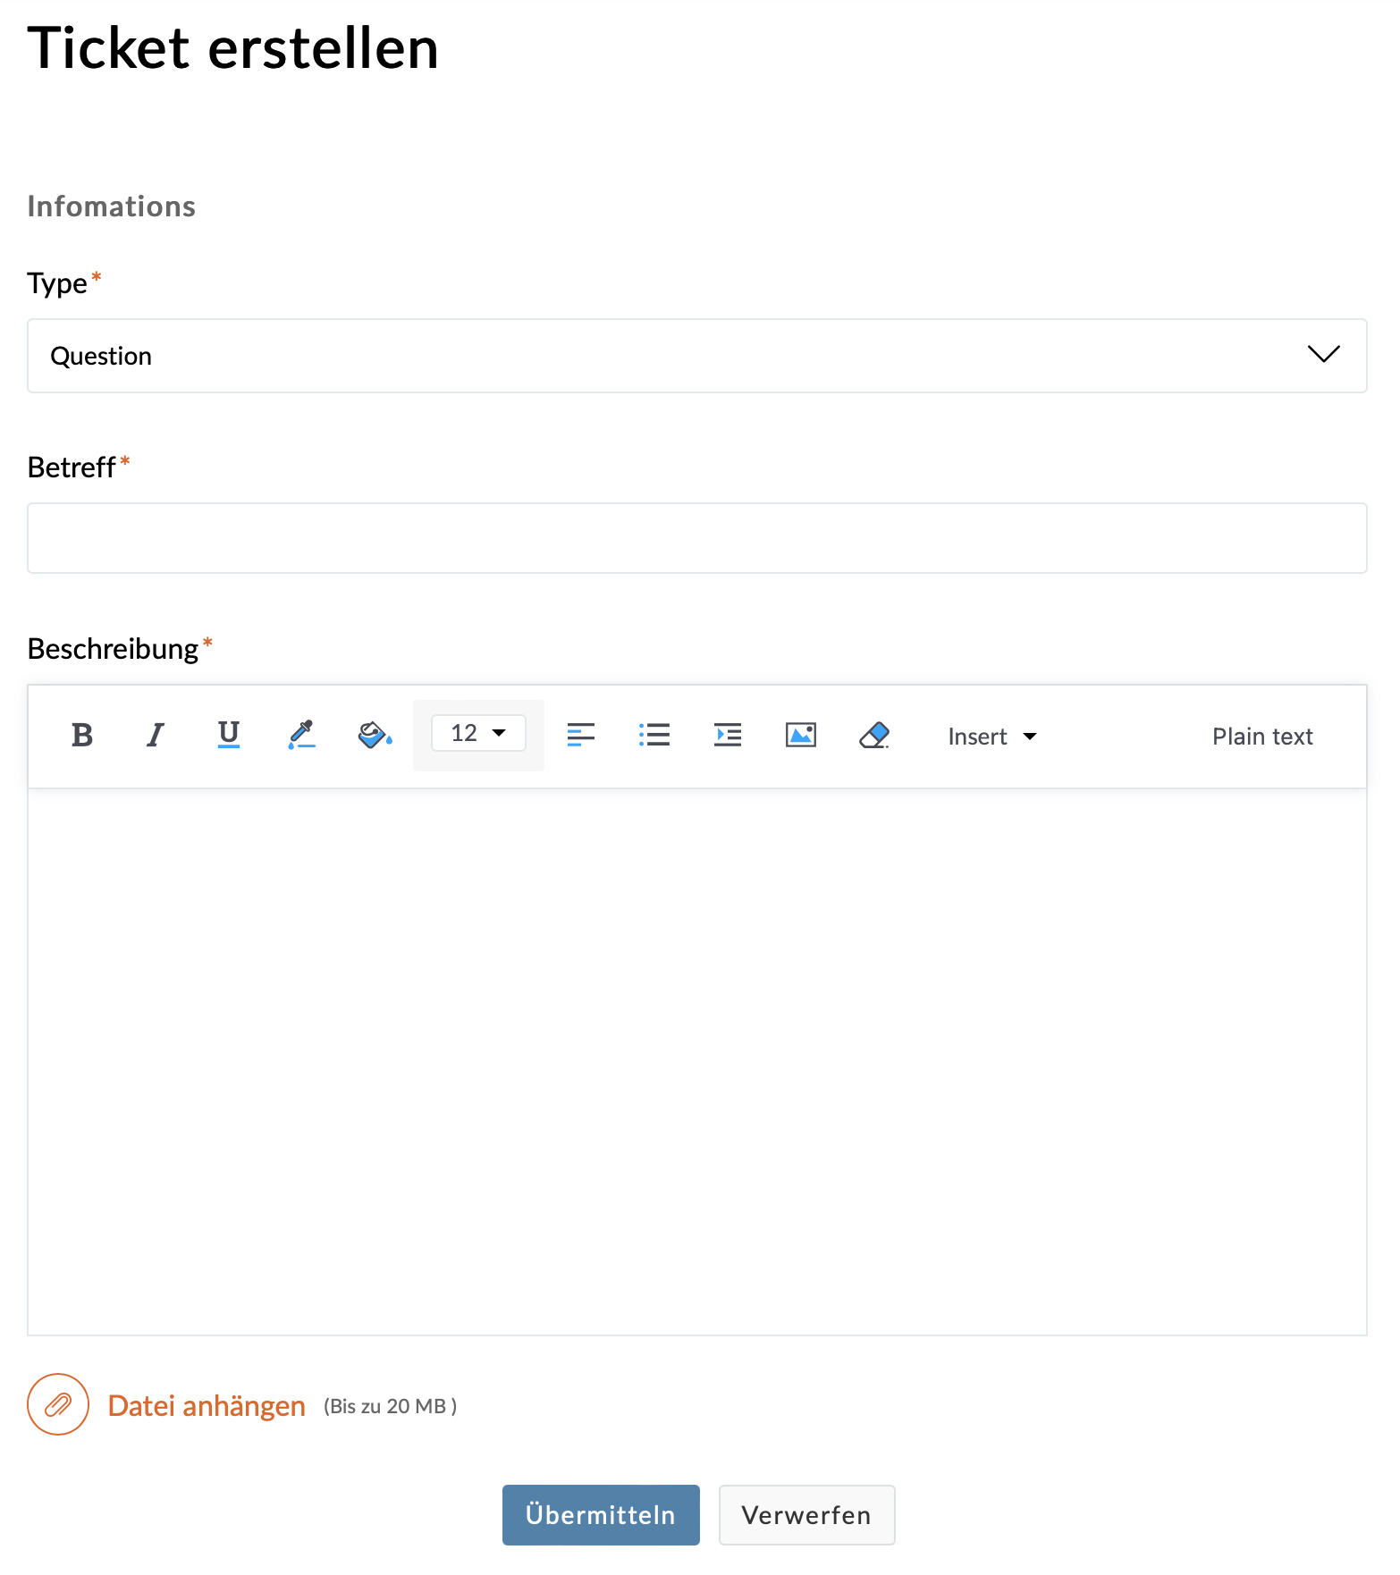Click the insert image icon
This screenshot has width=1400, height=1575.
(801, 736)
